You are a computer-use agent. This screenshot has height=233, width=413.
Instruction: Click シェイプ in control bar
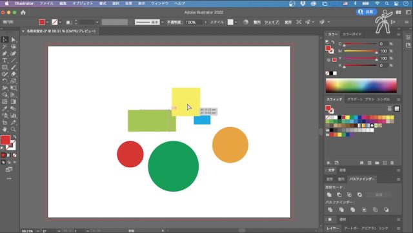[x=272, y=22]
